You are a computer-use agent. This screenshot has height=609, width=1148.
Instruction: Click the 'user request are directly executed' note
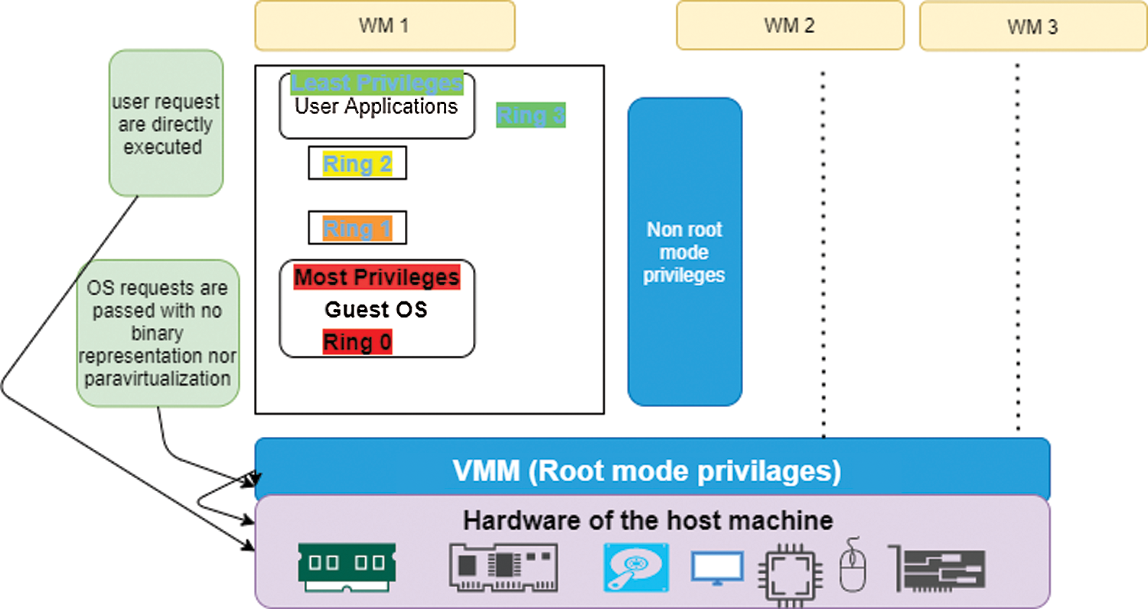[x=166, y=123]
